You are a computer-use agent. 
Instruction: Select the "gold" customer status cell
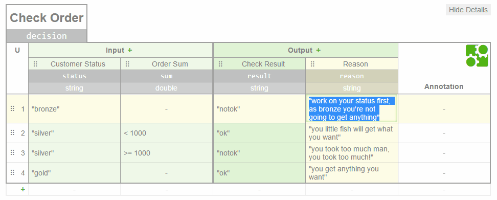[74, 173]
